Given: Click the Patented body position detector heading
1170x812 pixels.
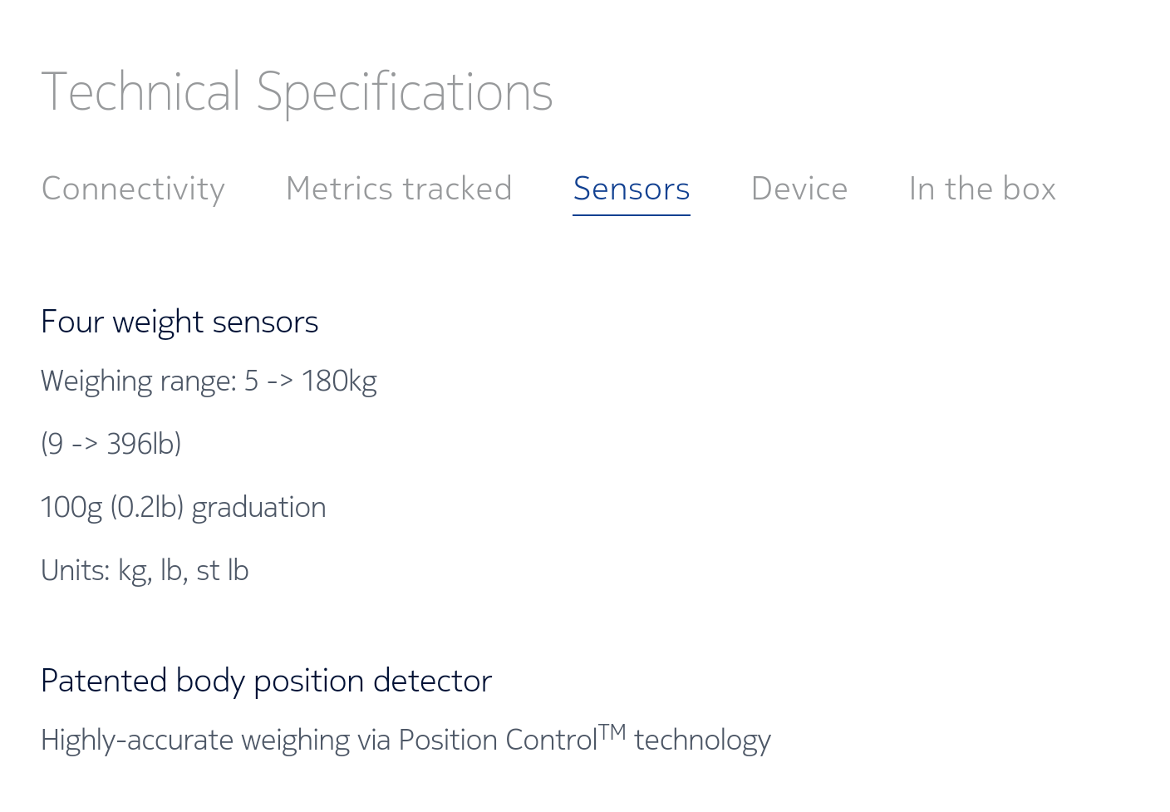Looking at the screenshot, I should (x=266, y=681).
